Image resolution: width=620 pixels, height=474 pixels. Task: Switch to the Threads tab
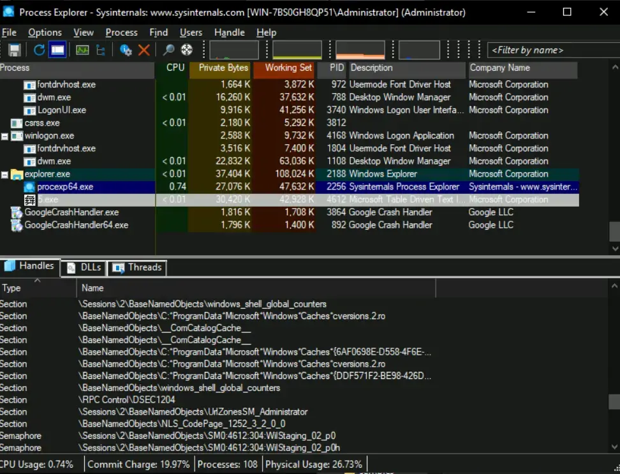137,268
